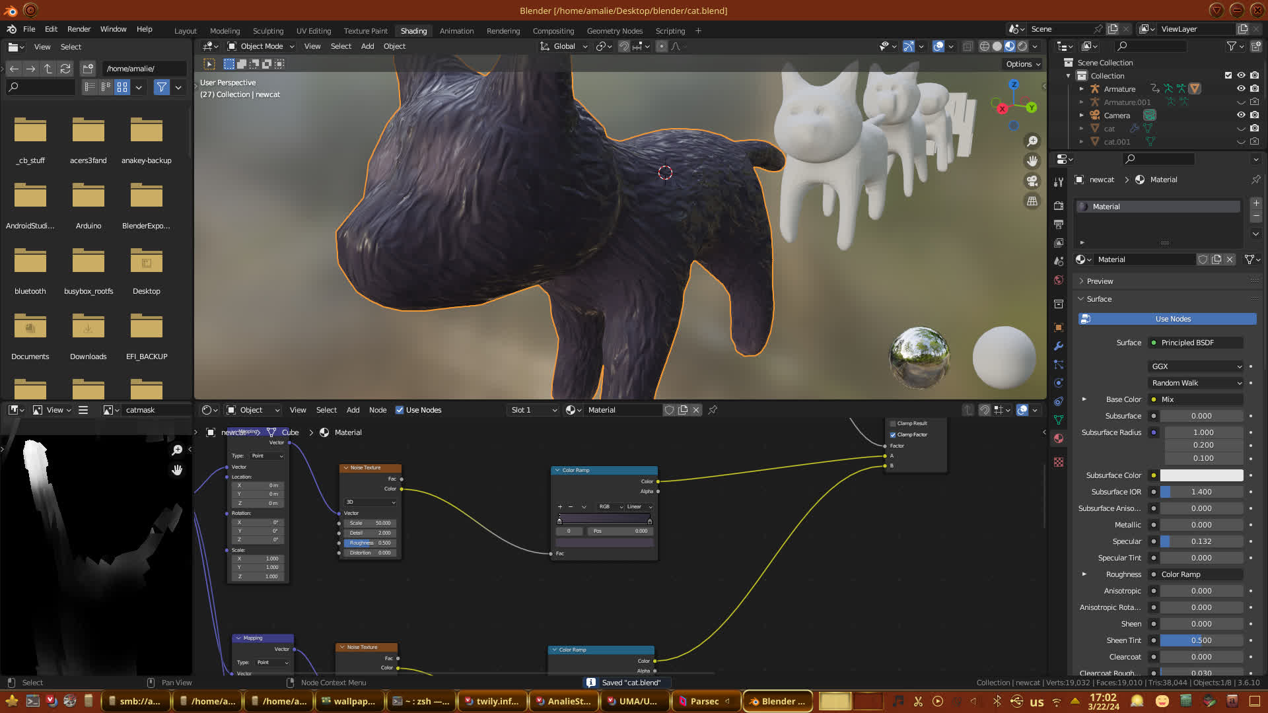Image resolution: width=1268 pixels, height=713 pixels.
Task: Open the Render menu
Action: pyautogui.click(x=79, y=29)
